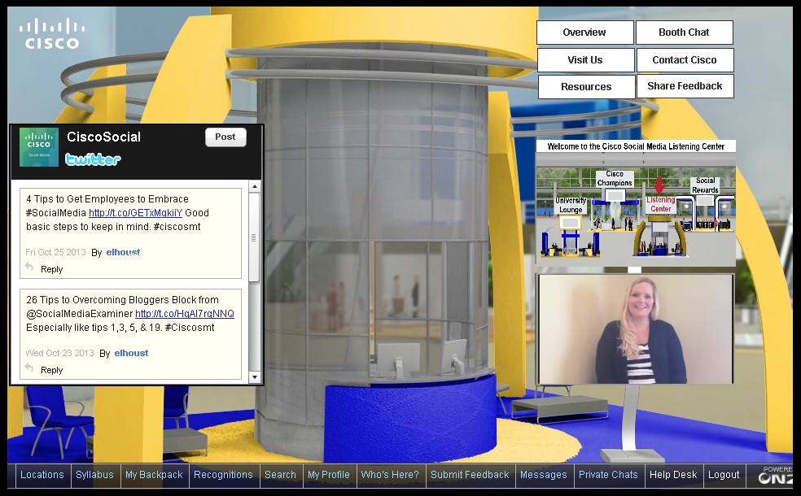
Task: Click the Cisco Champions label on the map
Action: [x=615, y=178]
